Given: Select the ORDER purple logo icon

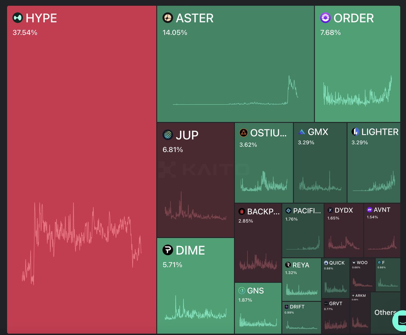Looking at the screenshot, I should click(x=325, y=18).
